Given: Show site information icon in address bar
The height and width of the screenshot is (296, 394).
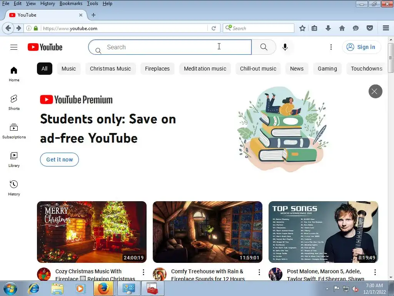Looking at the screenshot, I should pos(28,28).
